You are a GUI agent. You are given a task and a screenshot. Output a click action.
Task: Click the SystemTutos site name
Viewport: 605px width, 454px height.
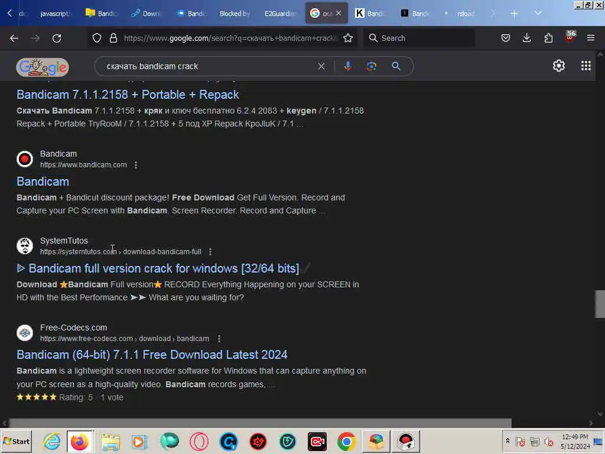64,241
